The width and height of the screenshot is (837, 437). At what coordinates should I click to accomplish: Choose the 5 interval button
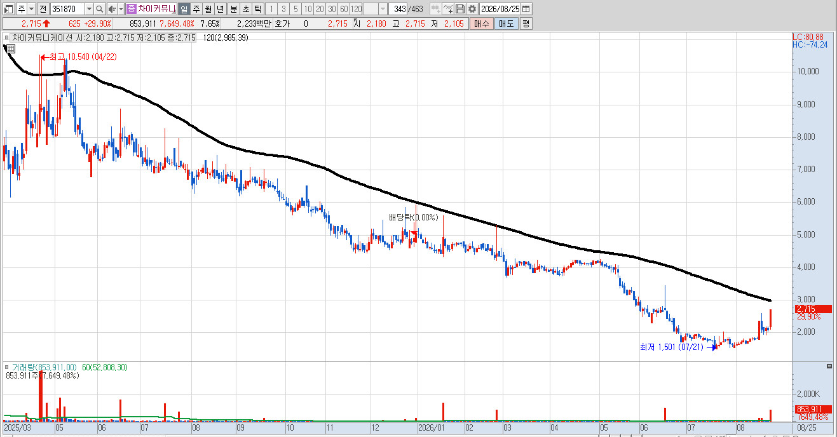pos(295,9)
